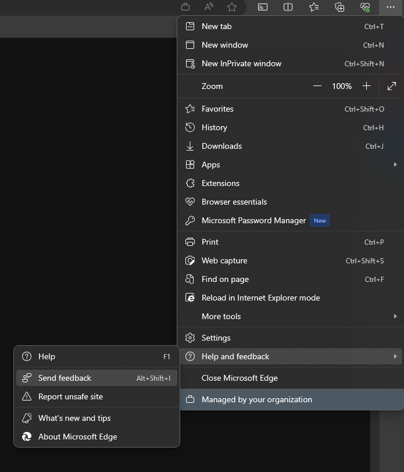Click the briefcase work profile icon
This screenshot has height=472, width=404.
(x=185, y=7)
